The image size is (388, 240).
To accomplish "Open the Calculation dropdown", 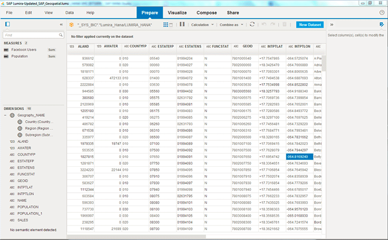I will click(x=203, y=24).
